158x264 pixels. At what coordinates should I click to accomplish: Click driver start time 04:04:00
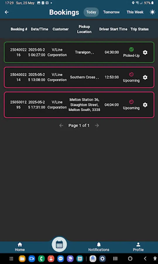112,105
